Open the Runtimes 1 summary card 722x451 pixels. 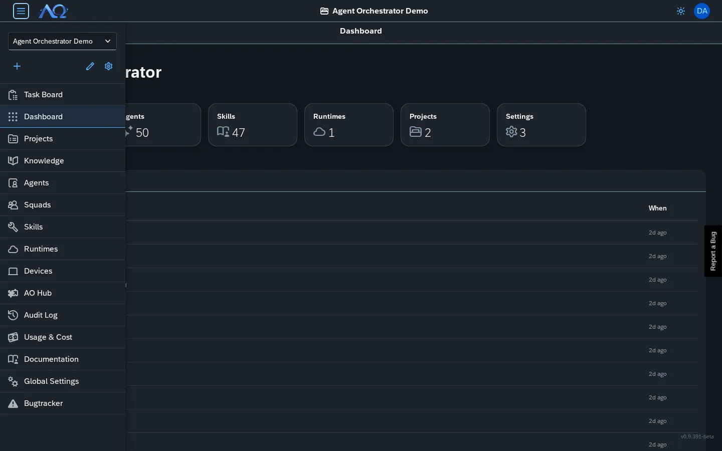tap(349, 125)
